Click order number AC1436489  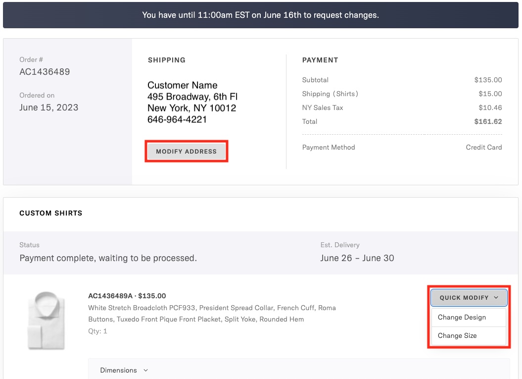pos(45,72)
